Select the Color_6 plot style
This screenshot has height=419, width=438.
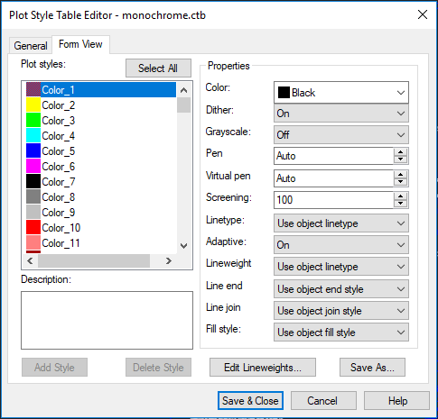tap(101, 167)
